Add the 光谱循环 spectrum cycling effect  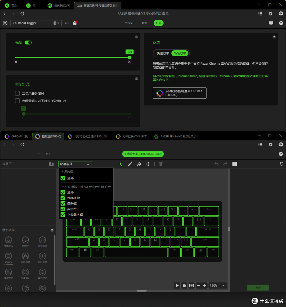tap(25, 274)
